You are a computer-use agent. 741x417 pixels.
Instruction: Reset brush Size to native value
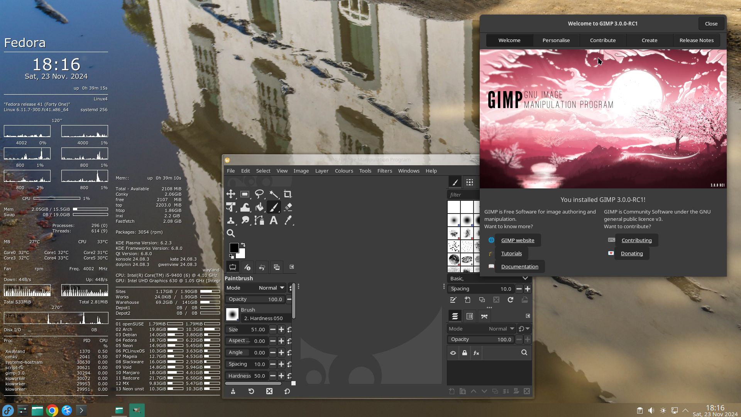pyautogui.click(x=289, y=330)
